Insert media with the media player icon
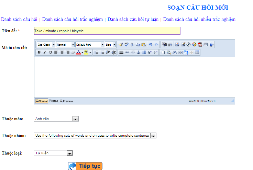253x170 pixels. (x=194, y=45)
